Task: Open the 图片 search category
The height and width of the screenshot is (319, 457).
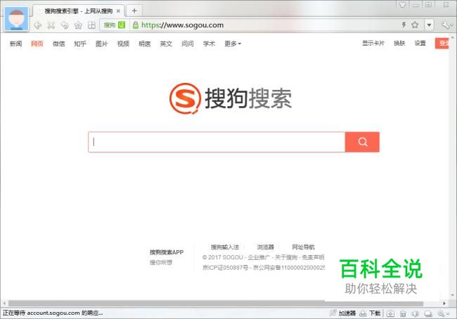Action: (x=101, y=44)
